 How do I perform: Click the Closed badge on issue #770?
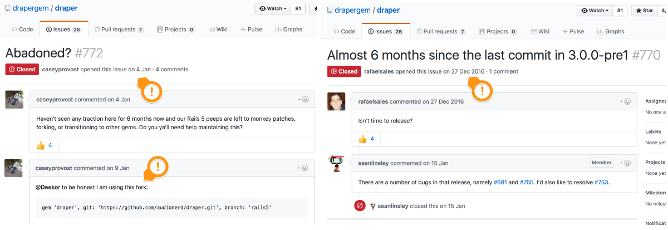pyautogui.click(x=343, y=71)
